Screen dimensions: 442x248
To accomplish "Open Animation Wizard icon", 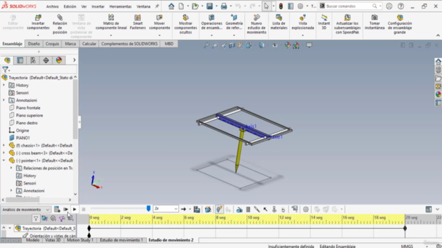I will pyautogui.click(x=208, y=209).
